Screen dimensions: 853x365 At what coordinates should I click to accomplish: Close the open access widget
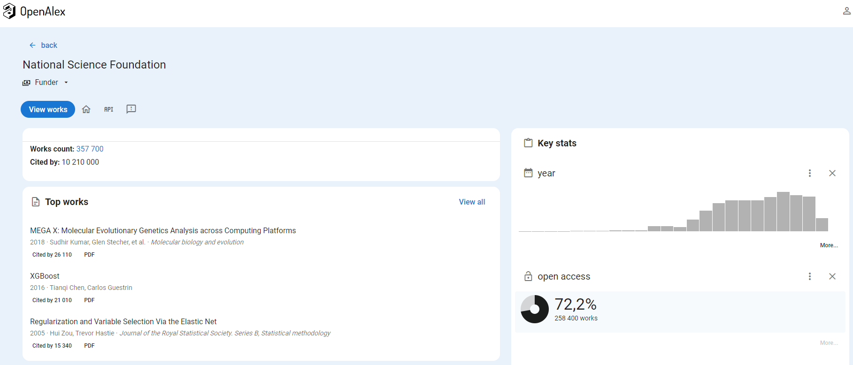pos(832,276)
